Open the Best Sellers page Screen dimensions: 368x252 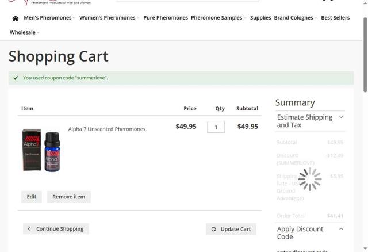[335, 18]
